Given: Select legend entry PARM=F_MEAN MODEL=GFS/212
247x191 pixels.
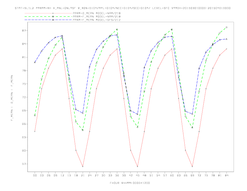Looking at the screenshot, I should tap(97, 20).
